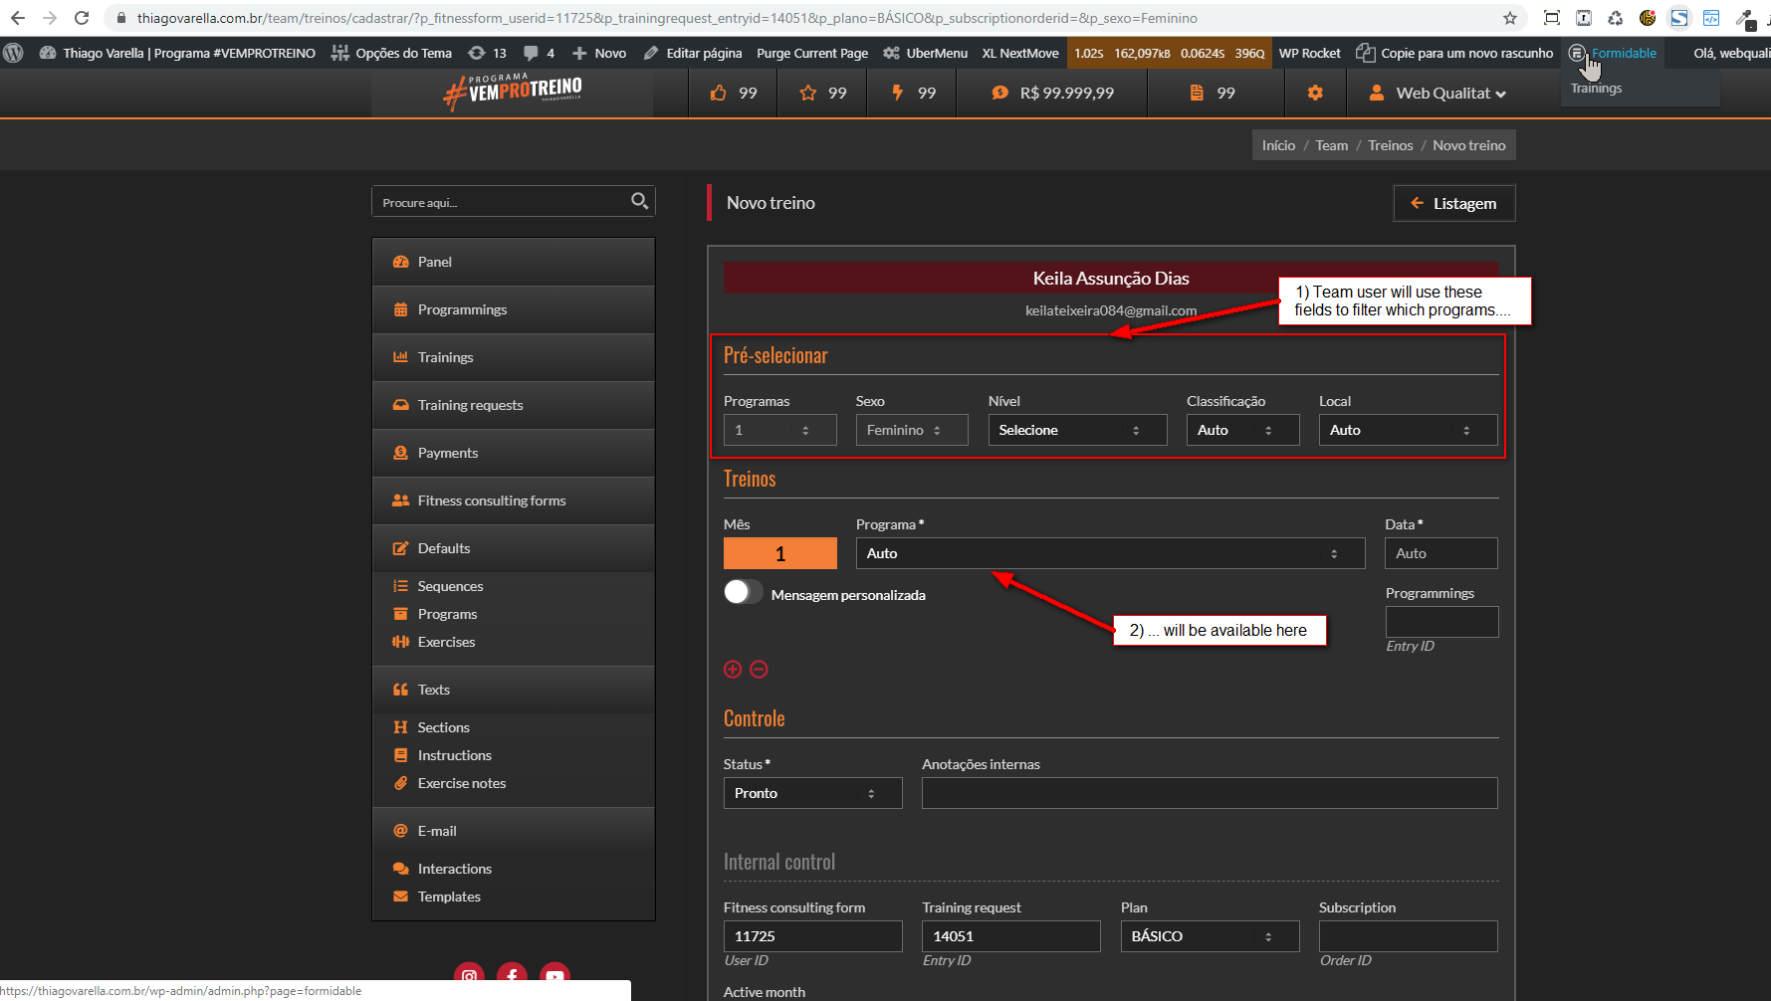Expand the Programa Auto dropdown
The height and width of the screenshot is (1001, 1771).
(1109, 553)
